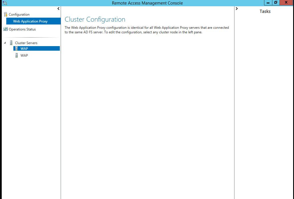This screenshot has height=199, width=294.
Task: Collapse the Cluster Servers tree node
Action: 5,43
